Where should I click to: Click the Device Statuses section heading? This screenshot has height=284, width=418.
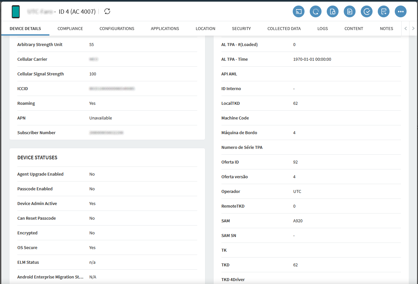pyautogui.click(x=37, y=158)
